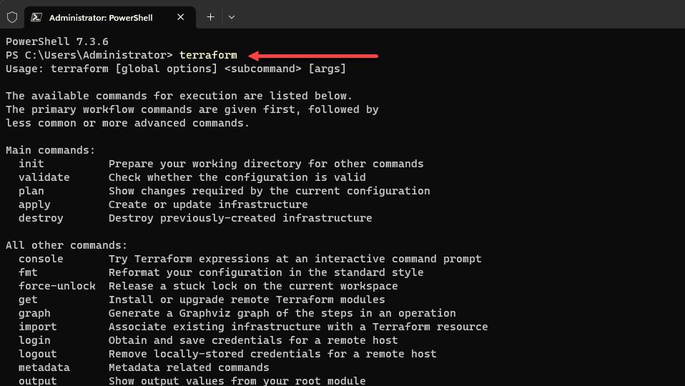This screenshot has height=386, width=685.
Task: Click the destroy command name
Action: click(41, 218)
